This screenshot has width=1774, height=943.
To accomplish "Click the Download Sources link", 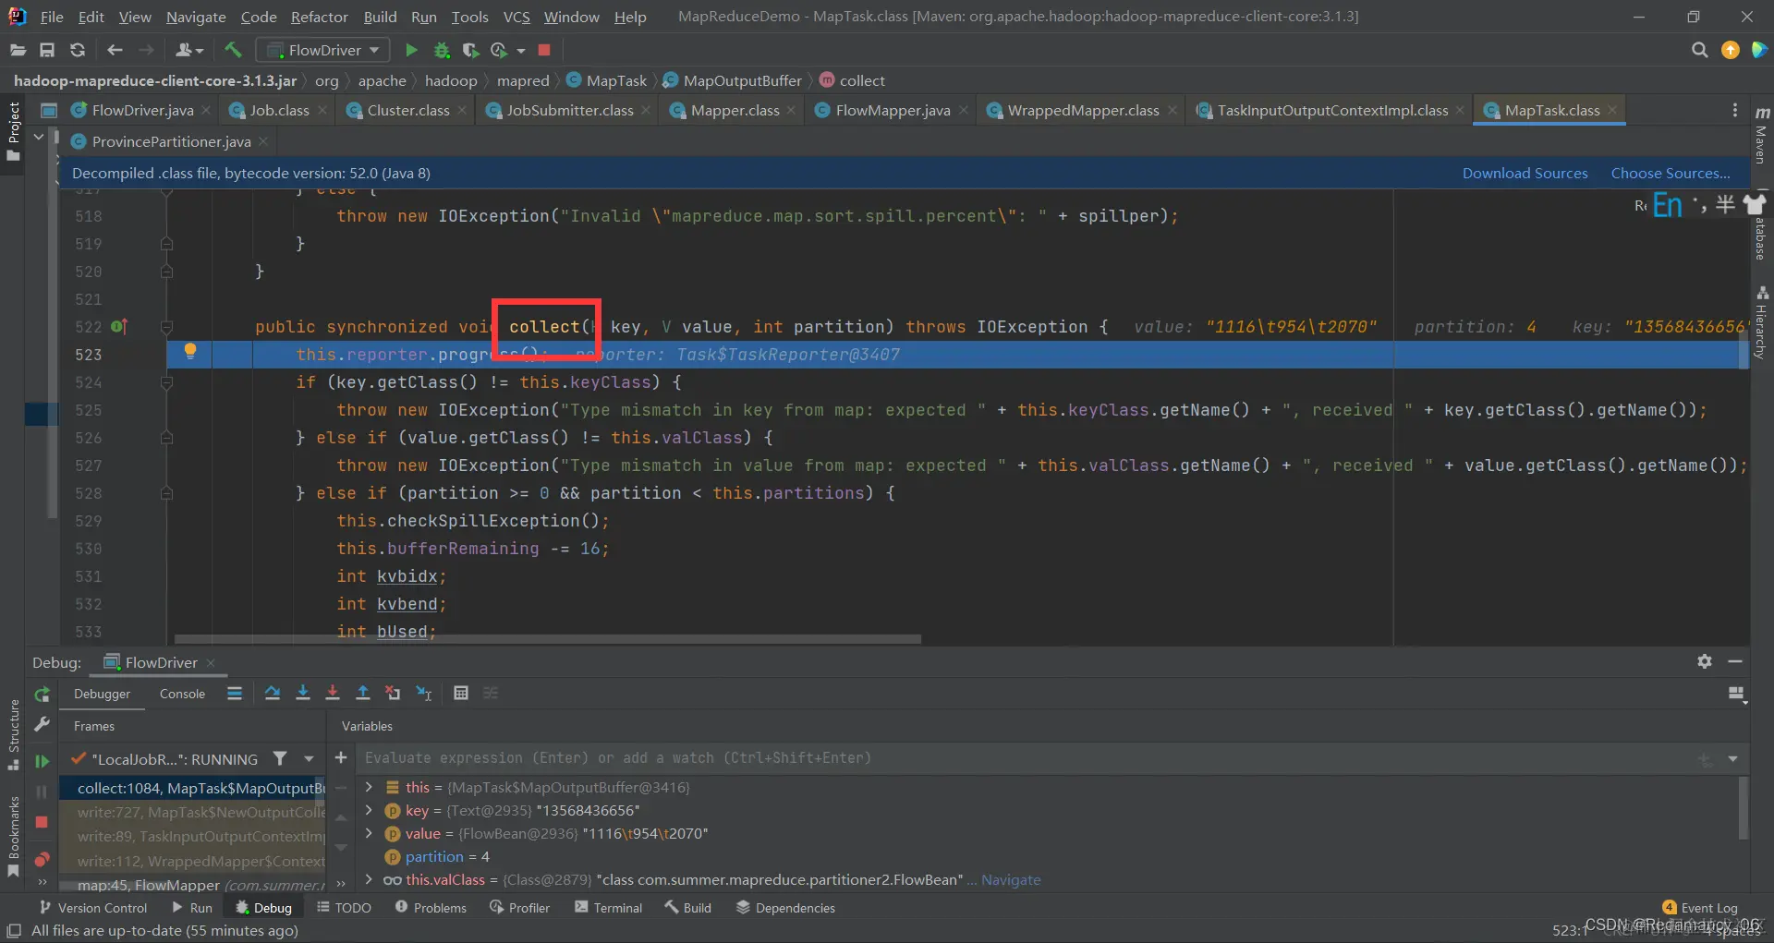I will (x=1525, y=173).
